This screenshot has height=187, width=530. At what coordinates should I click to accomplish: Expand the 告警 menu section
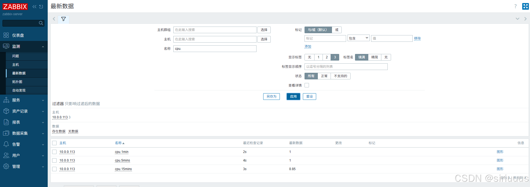coord(43,145)
